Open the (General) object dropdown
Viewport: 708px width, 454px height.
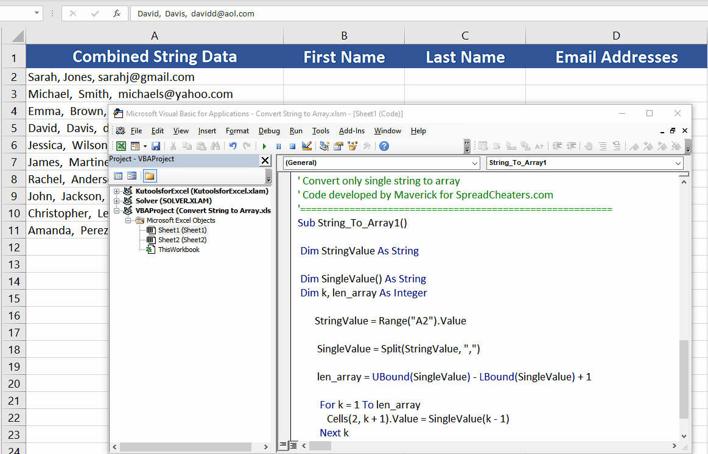pos(475,163)
